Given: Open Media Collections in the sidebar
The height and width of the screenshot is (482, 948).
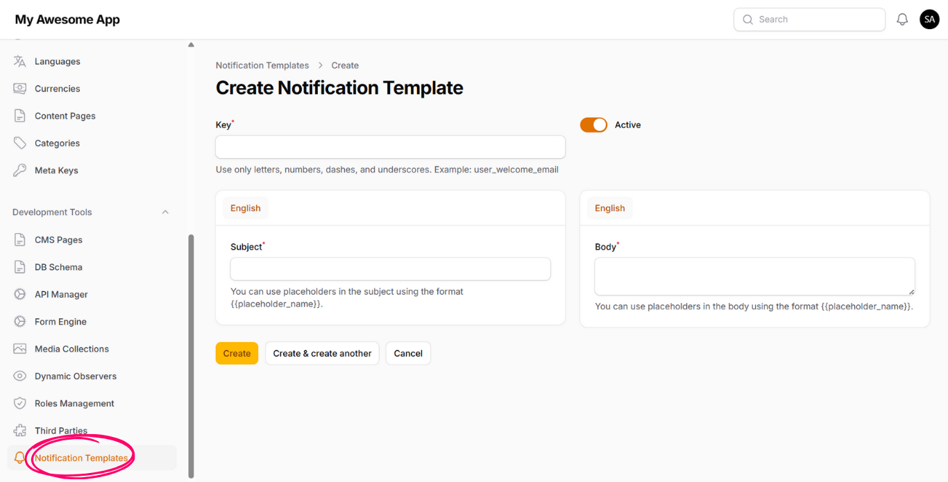Looking at the screenshot, I should (71, 349).
